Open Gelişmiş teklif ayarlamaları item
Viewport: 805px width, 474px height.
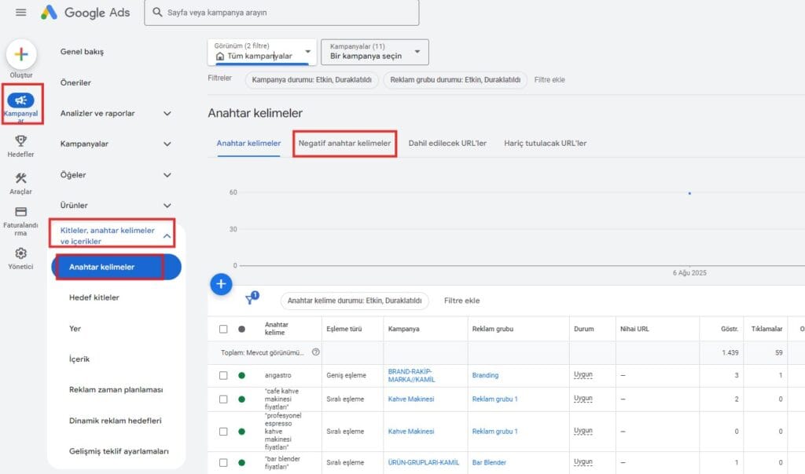tap(119, 451)
